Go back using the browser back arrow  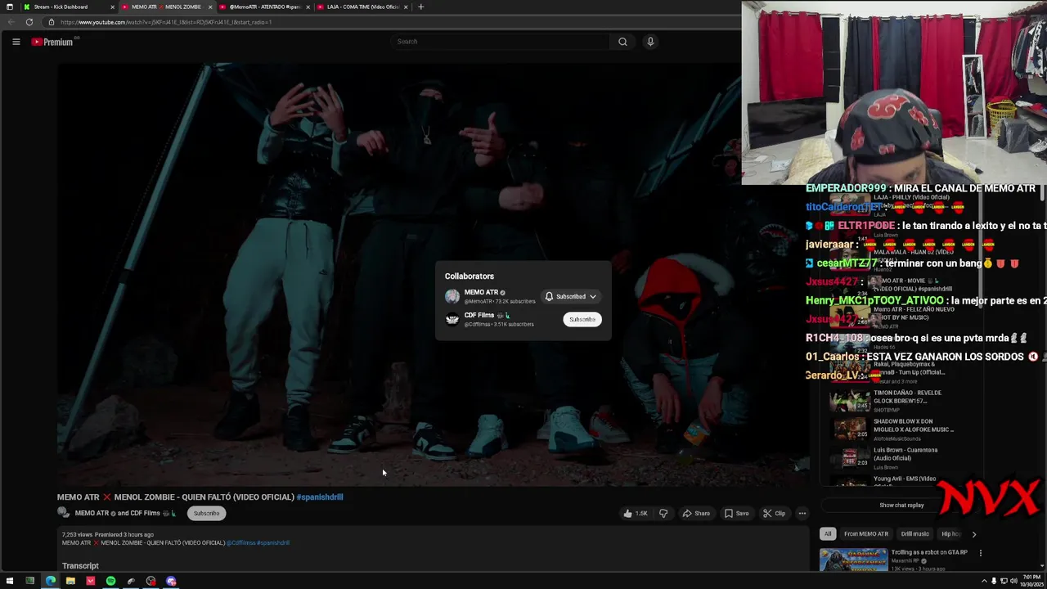click(11, 22)
